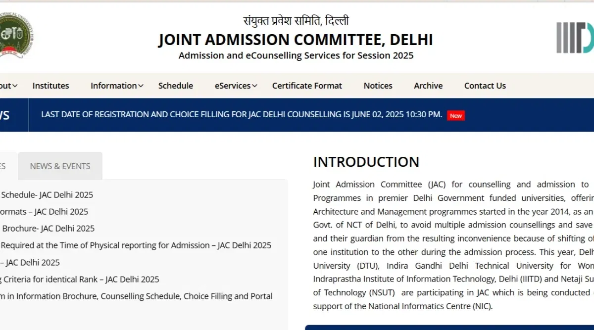Open the Brochure- JAC Delhi 2025 link
Screen dimensions: 594x330
(48, 229)
